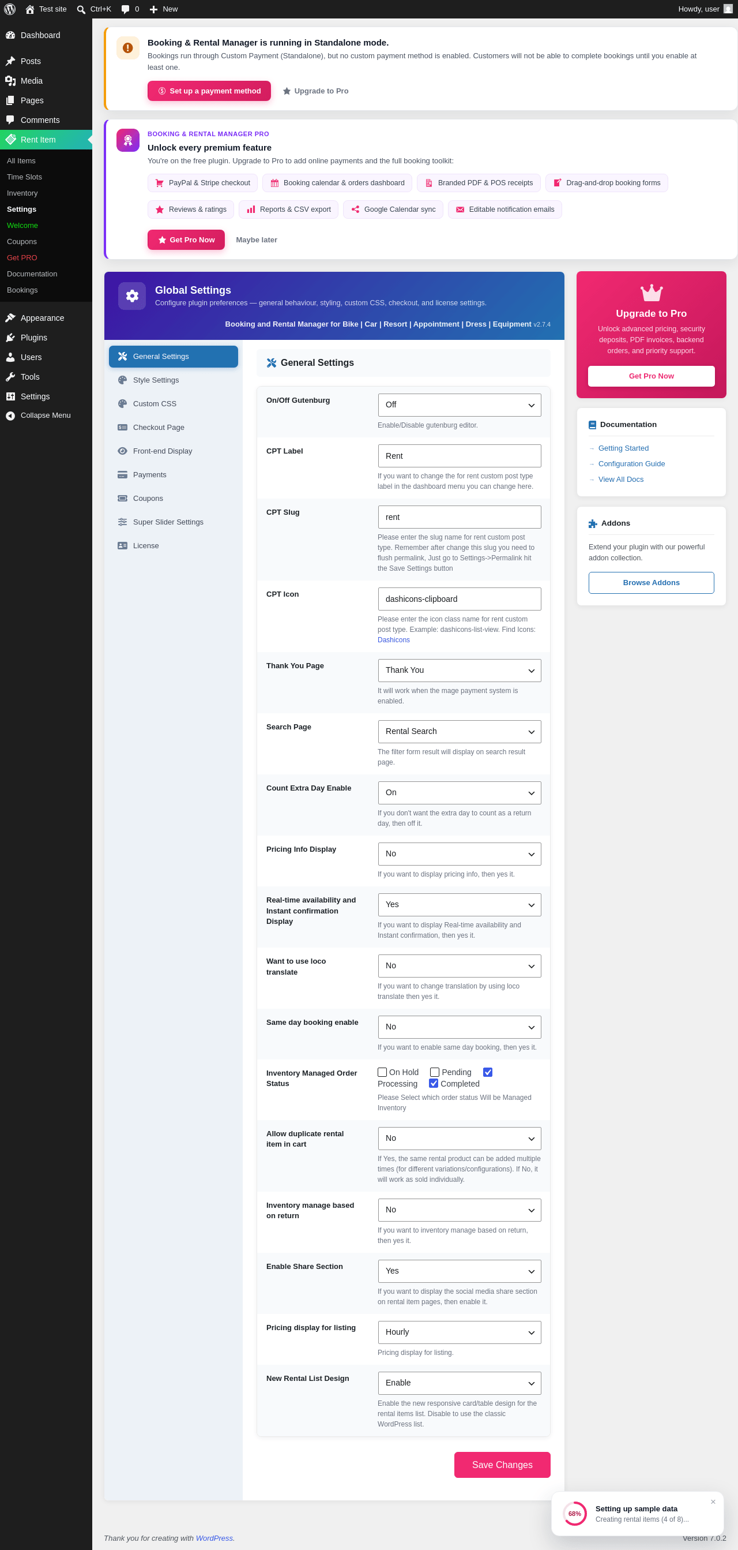Click the Users person icon
738x1550 pixels.
pyautogui.click(x=10, y=357)
